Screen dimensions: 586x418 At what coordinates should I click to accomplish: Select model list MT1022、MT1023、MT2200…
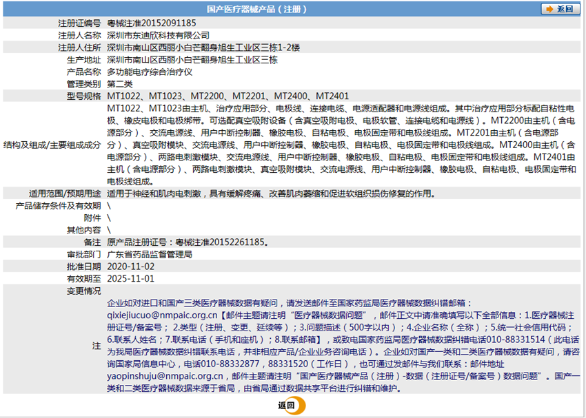[x=228, y=96]
